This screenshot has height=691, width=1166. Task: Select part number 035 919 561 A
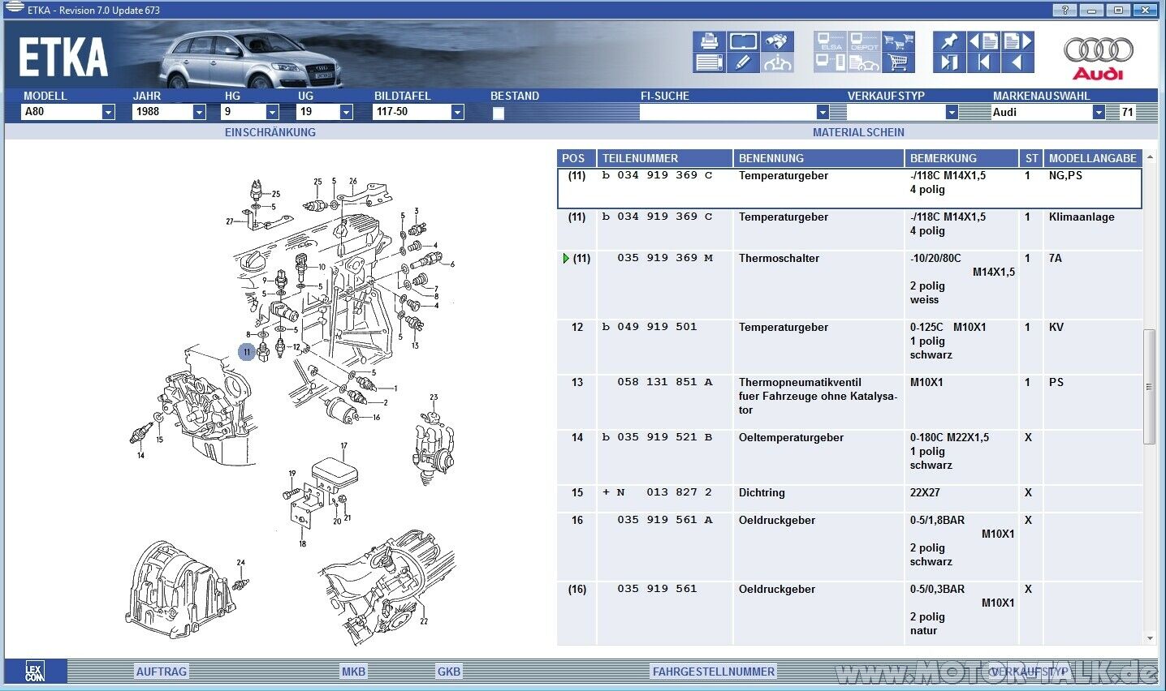665,520
